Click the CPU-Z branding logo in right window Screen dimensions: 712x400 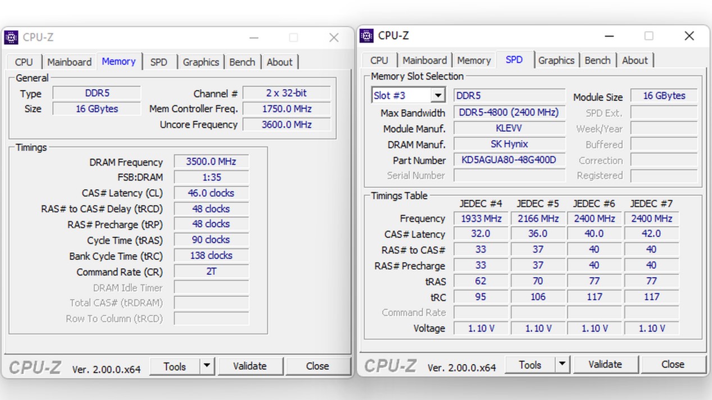(390, 366)
